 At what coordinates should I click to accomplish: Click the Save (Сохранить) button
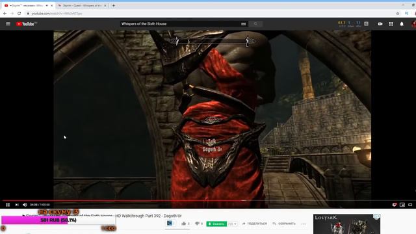[x=284, y=224]
